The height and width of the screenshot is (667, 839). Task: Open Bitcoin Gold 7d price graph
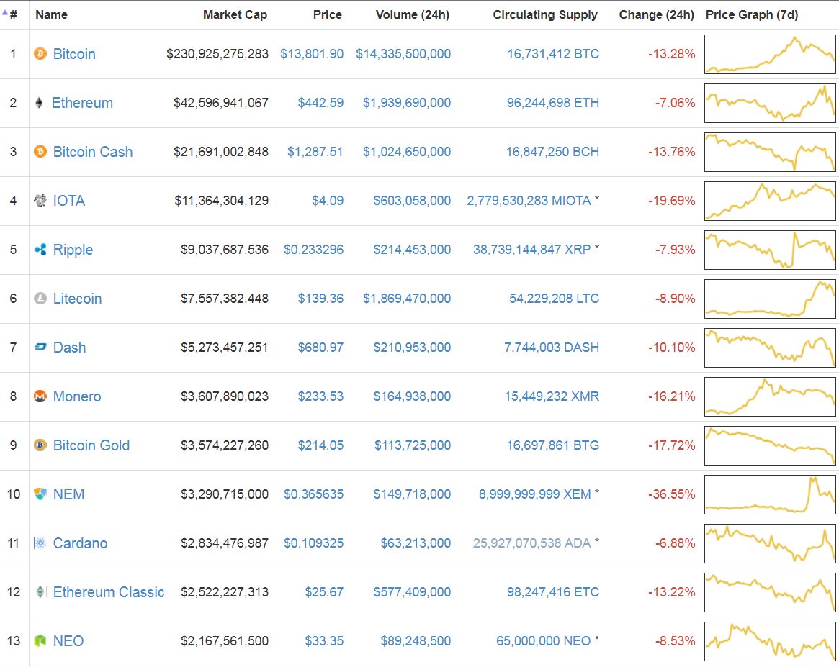coord(770,445)
